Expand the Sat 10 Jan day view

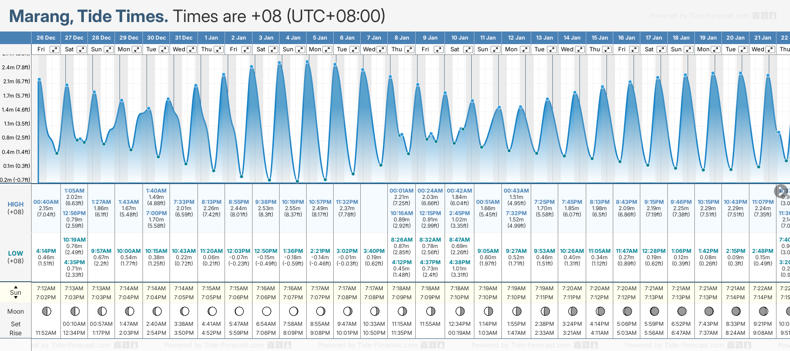pos(468,49)
